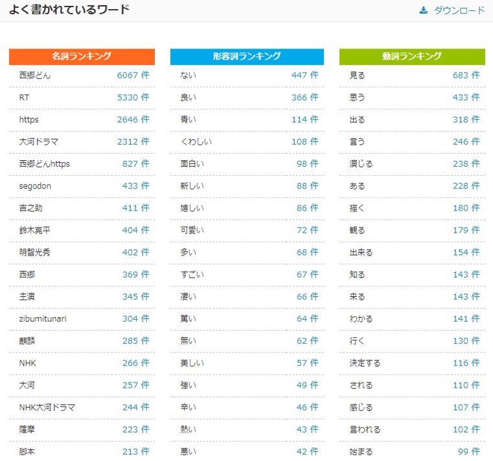The height and width of the screenshot is (461, 493).
Task: Click the 57 件 count for 美しい
Action: (x=307, y=363)
